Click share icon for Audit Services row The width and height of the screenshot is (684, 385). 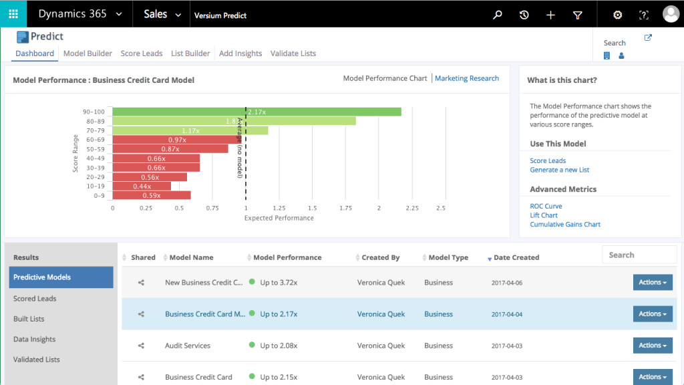tap(141, 346)
